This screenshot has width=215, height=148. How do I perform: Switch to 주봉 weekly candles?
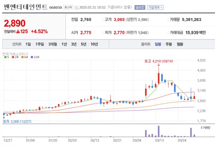click(169, 44)
